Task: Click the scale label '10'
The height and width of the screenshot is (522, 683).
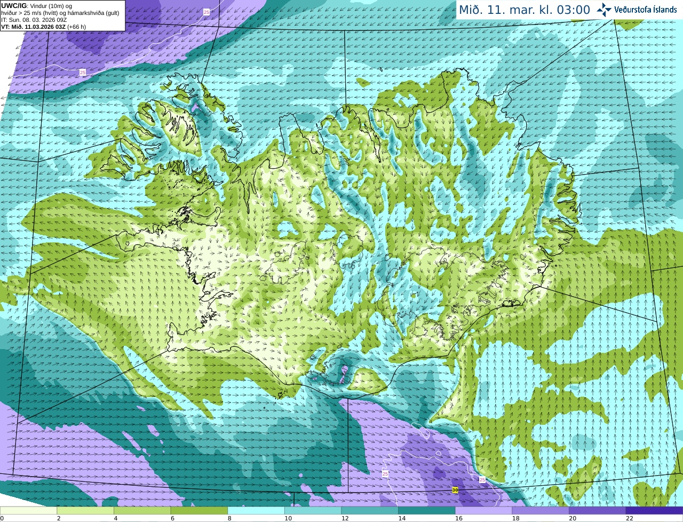Action: click(288, 518)
